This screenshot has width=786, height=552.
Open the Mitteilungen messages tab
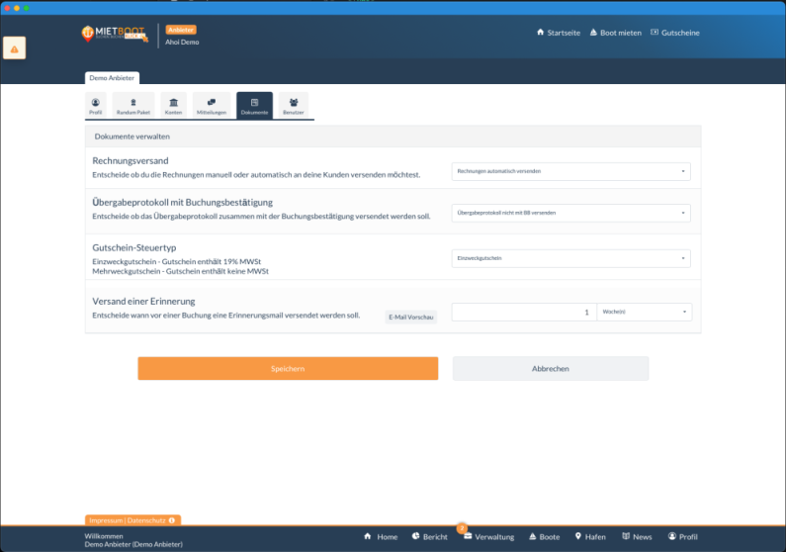[211, 105]
